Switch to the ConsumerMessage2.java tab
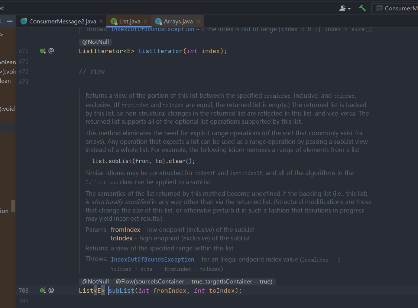 [x=63, y=21]
